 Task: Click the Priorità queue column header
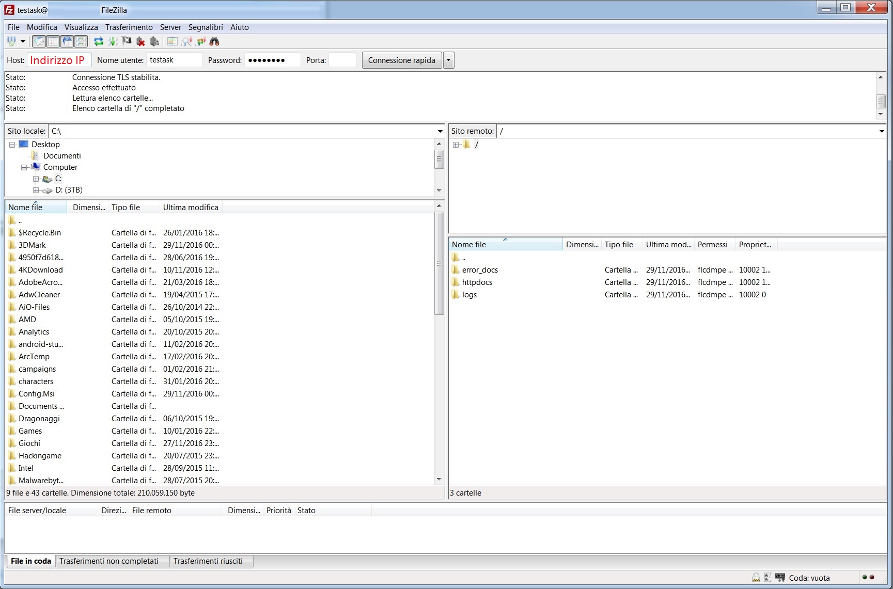click(x=279, y=510)
